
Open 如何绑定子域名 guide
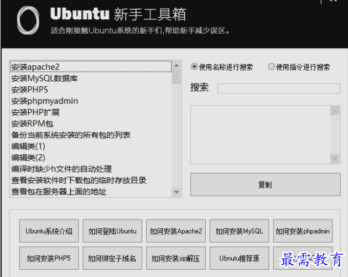point(112,258)
